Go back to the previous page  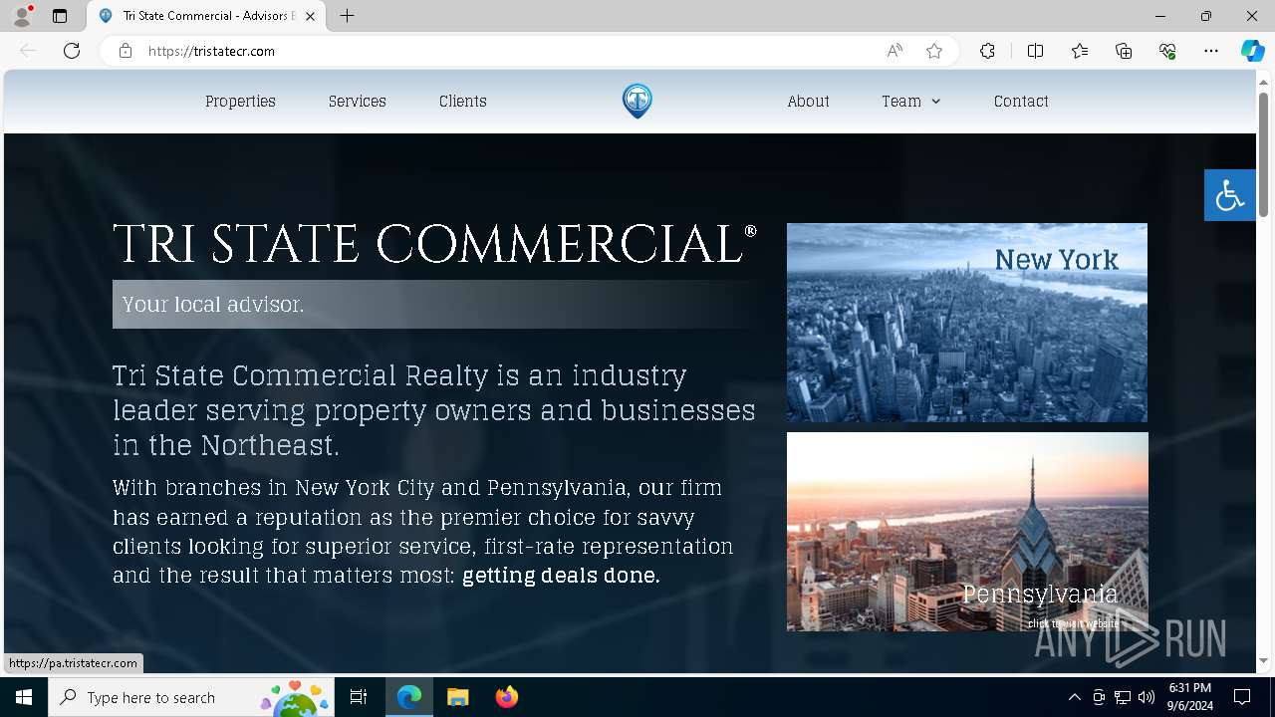click(28, 51)
